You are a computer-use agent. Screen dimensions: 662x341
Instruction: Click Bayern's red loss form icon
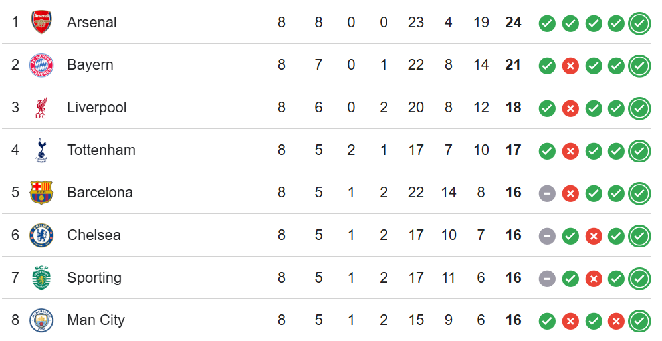[570, 66]
